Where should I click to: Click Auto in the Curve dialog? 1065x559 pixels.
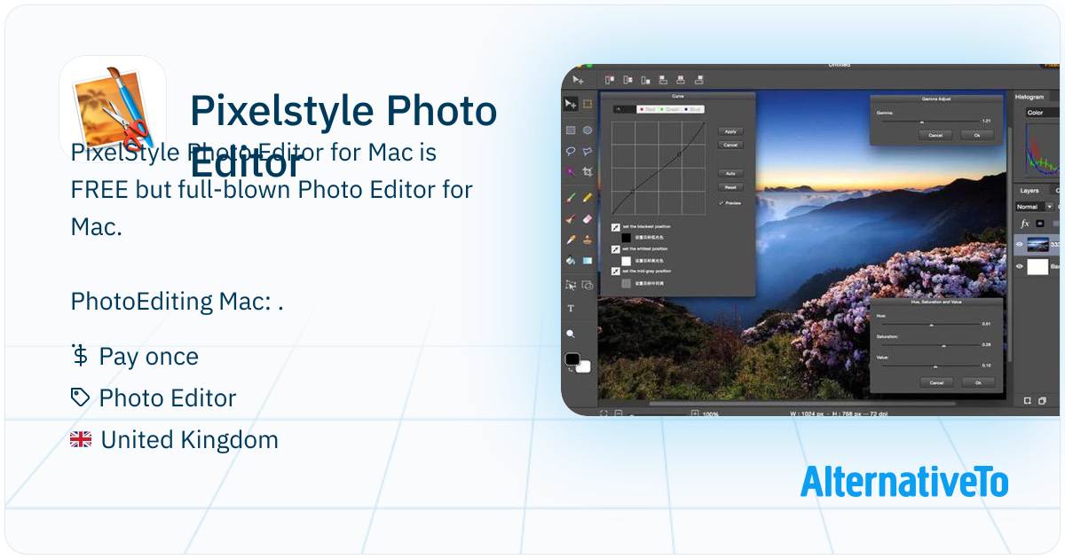click(730, 174)
